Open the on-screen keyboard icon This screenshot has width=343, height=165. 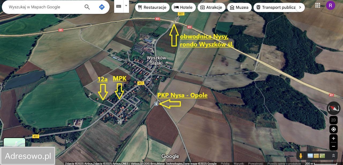[x=118, y=6]
